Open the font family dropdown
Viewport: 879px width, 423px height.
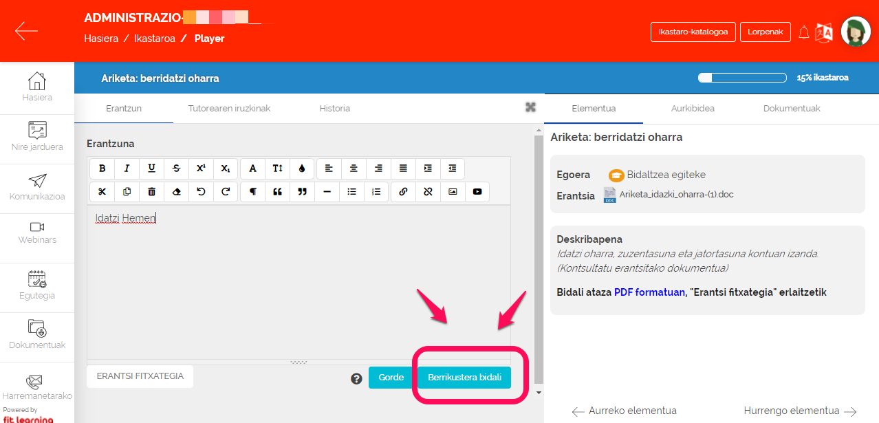pyautogui.click(x=252, y=169)
